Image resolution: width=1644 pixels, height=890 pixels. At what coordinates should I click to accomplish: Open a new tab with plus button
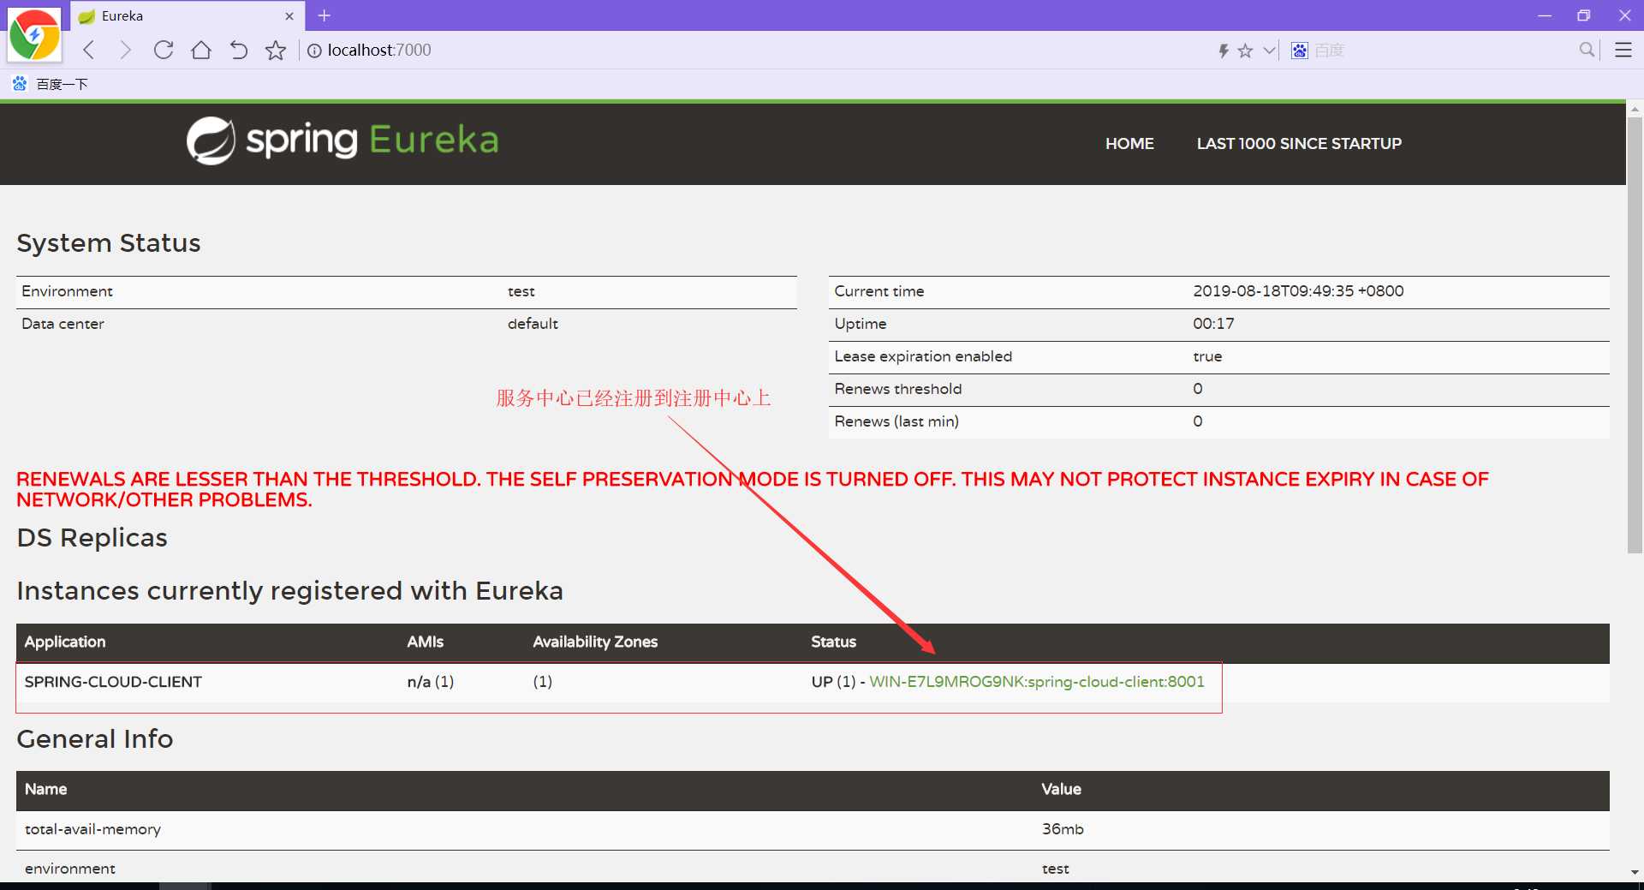tap(325, 15)
